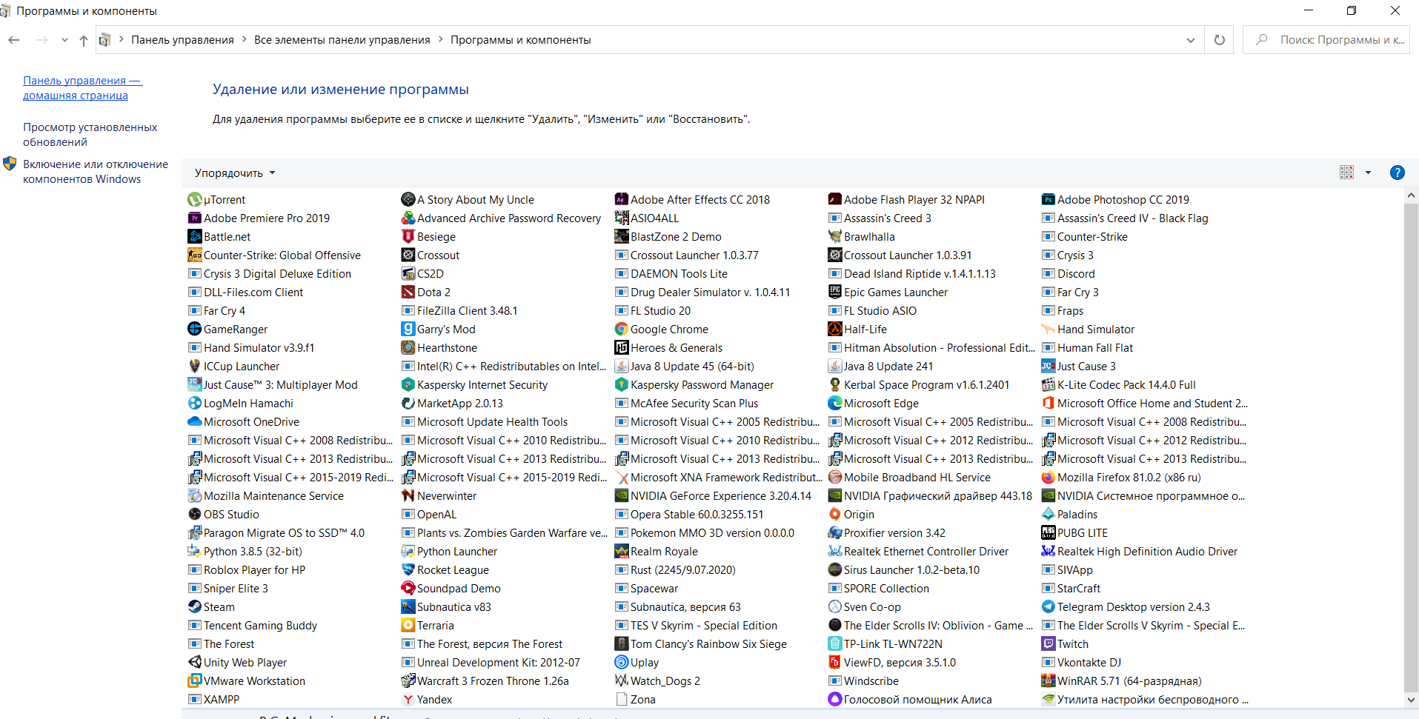1419x719 pixels.
Task: Select the Steam icon in the list
Action: point(195,607)
